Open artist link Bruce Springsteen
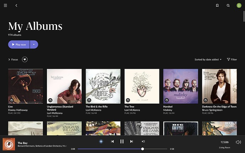The height and width of the screenshot is (153, 245). tap(212, 110)
